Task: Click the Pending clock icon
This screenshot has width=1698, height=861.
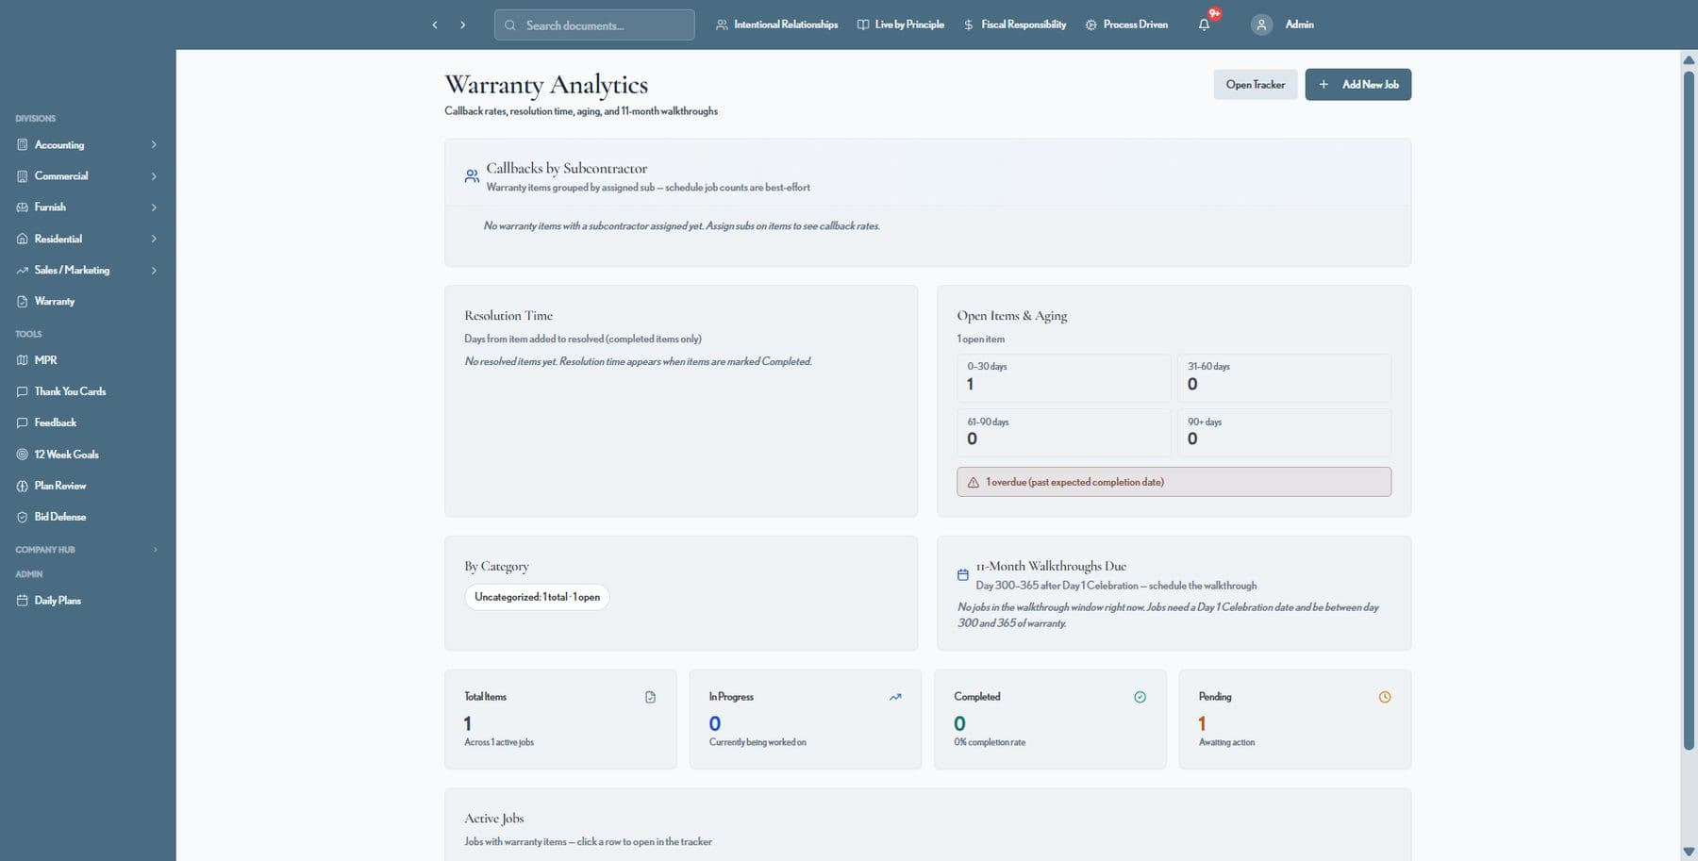Action: pyautogui.click(x=1385, y=698)
